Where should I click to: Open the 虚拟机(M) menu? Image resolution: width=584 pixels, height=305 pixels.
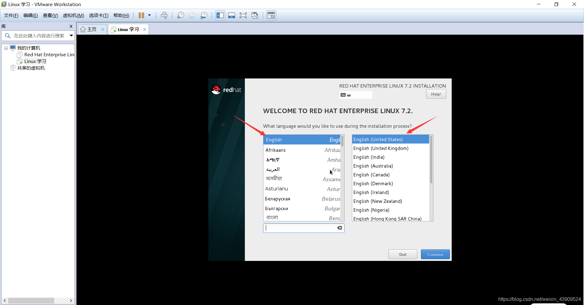[74, 16]
